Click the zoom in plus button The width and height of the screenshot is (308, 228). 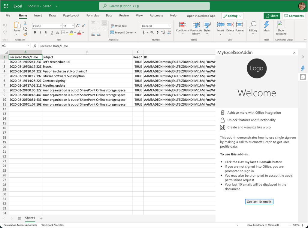pyautogui.click(x=303, y=225)
